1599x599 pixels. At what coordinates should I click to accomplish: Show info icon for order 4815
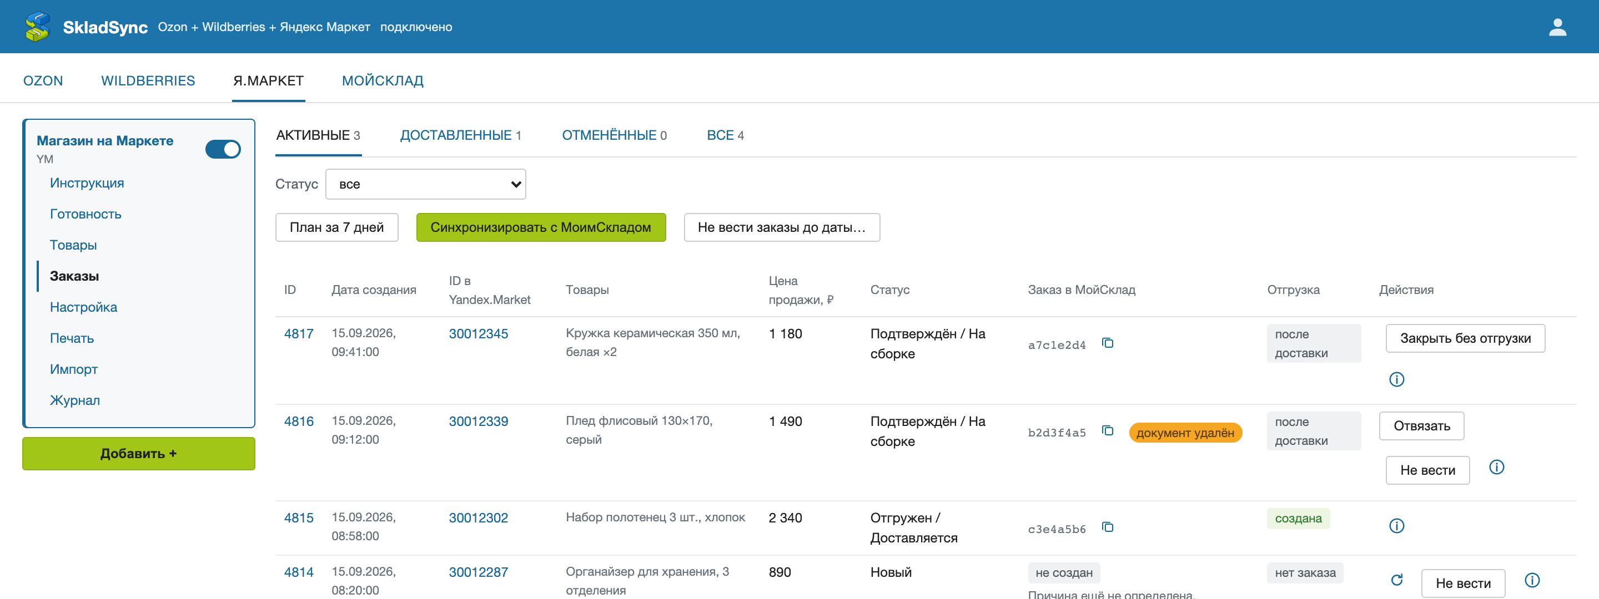pyautogui.click(x=1396, y=526)
